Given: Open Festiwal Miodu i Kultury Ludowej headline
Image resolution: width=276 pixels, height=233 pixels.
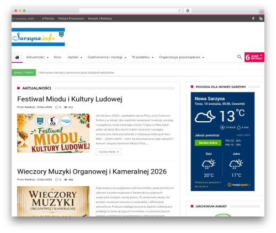Looking at the screenshot, I should (x=70, y=99).
